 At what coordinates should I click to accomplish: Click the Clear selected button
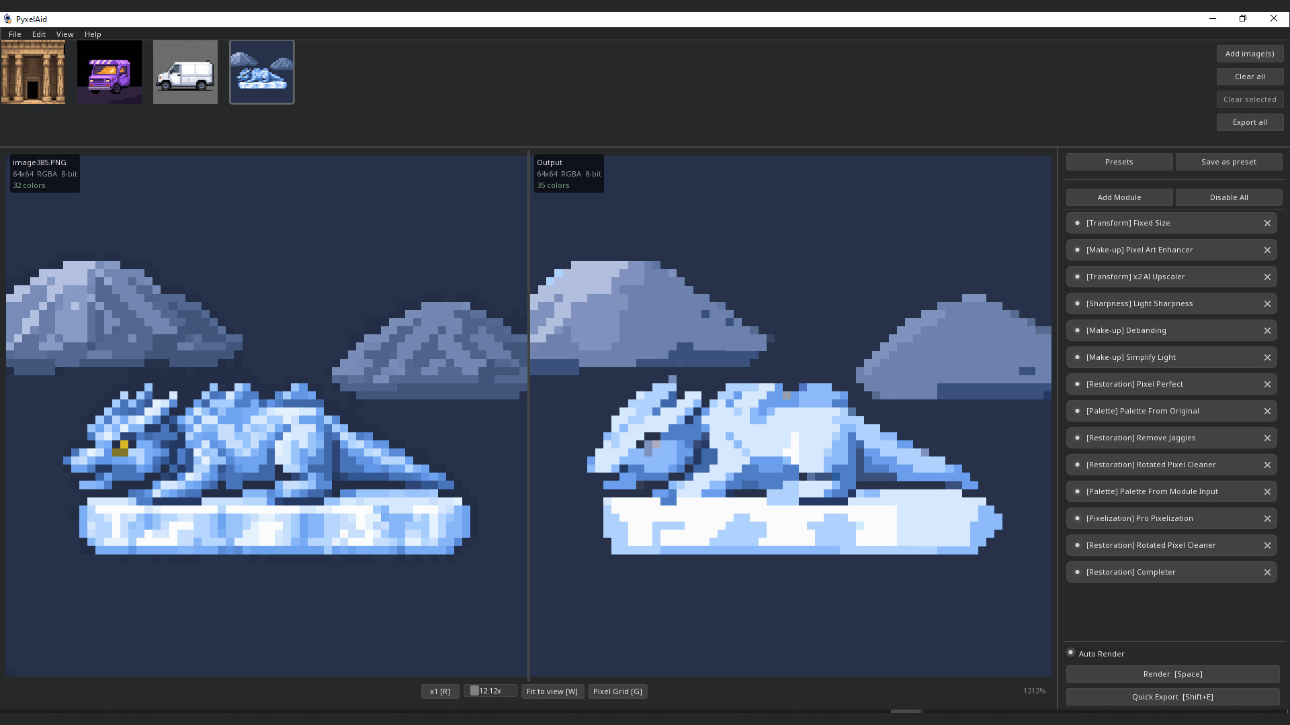[x=1250, y=99]
